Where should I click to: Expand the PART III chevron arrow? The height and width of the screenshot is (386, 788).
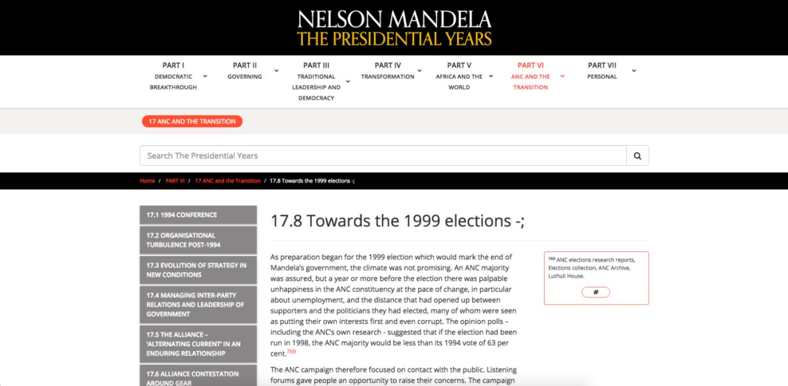348,82
